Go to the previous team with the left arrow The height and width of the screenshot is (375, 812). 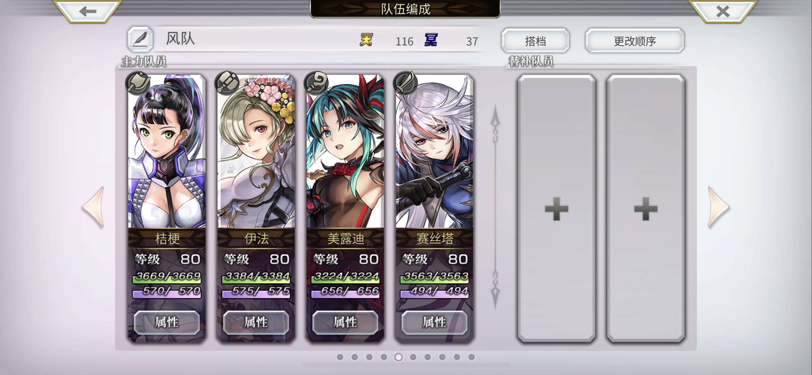pyautogui.click(x=94, y=207)
